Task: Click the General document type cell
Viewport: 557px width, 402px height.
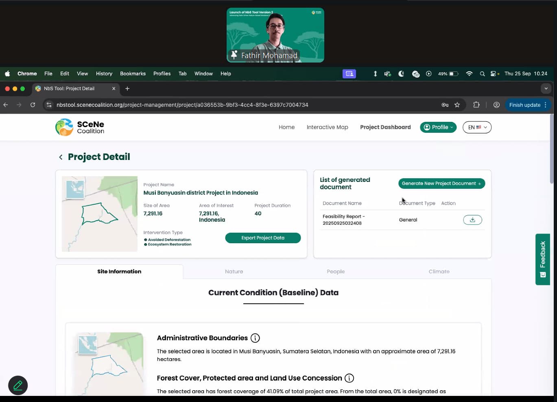Action: pyautogui.click(x=408, y=220)
